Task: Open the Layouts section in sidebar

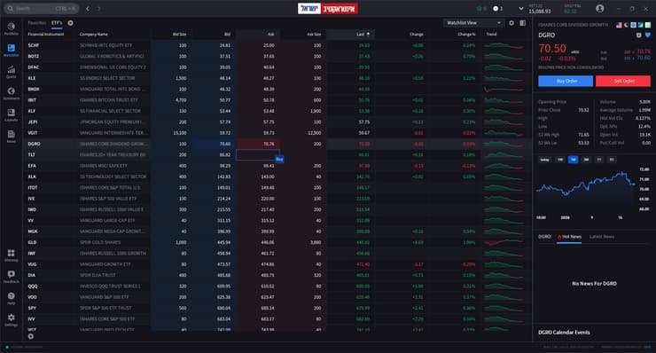Action: 11,114
